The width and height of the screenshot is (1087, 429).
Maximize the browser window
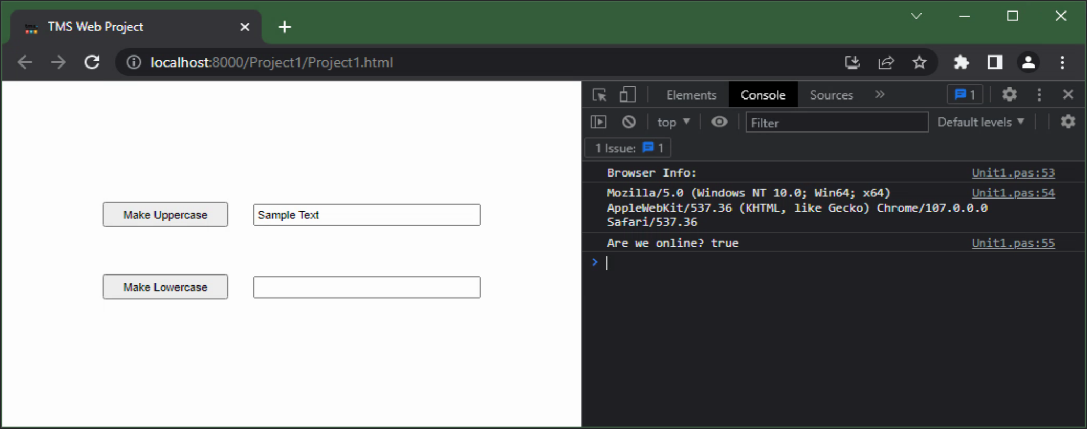pyautogui.click(x=1013, y=16)
